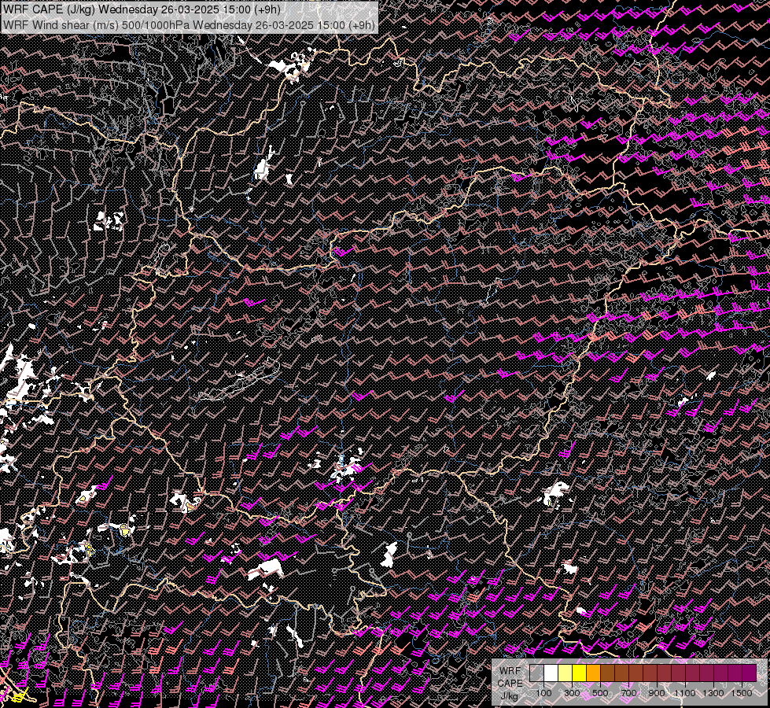Click the 1100 legend label
770x708 pixels.
pos(685,693)
